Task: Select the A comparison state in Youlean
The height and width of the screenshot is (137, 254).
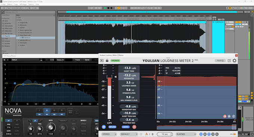Action: [146, 134]
